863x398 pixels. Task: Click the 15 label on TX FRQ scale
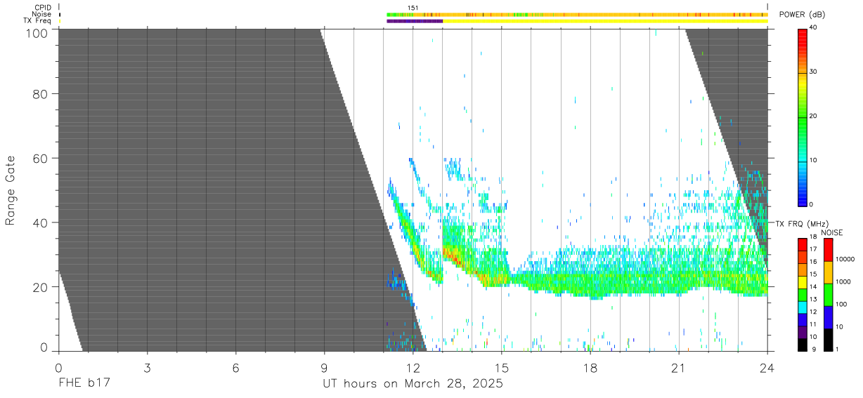(812, 274)
